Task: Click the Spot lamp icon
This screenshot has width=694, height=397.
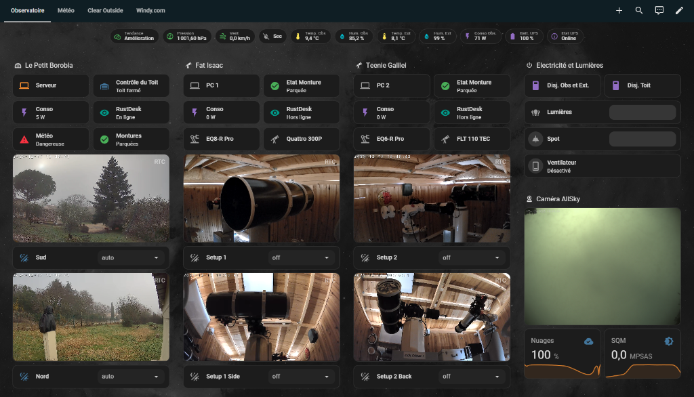Action: click(x=535, y=139)
